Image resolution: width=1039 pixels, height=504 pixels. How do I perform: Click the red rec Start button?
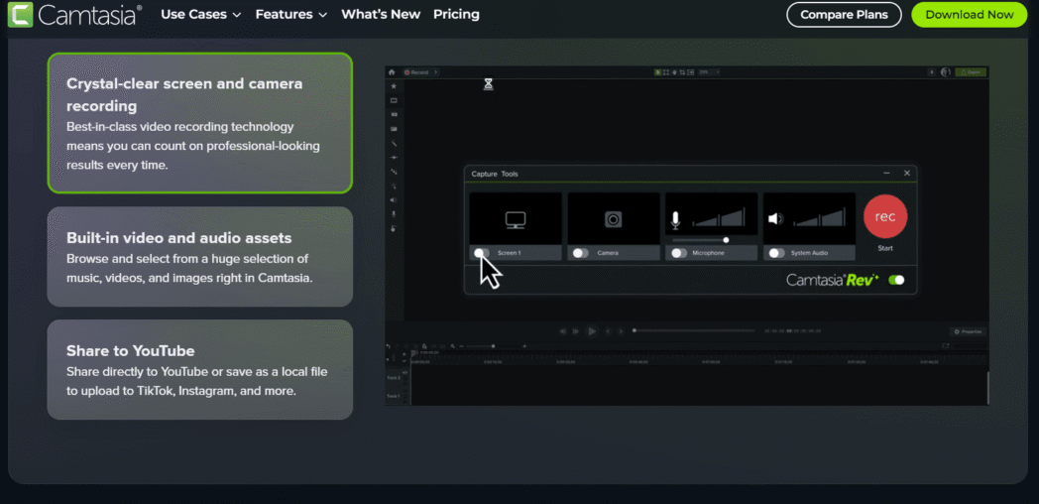pos(885,217)
